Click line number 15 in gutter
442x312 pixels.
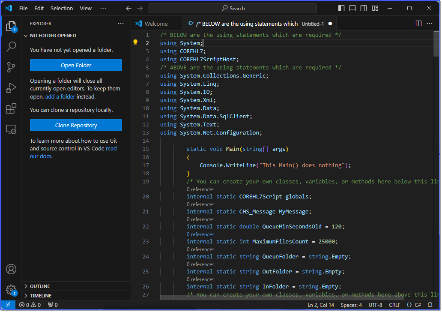point(146,149)
